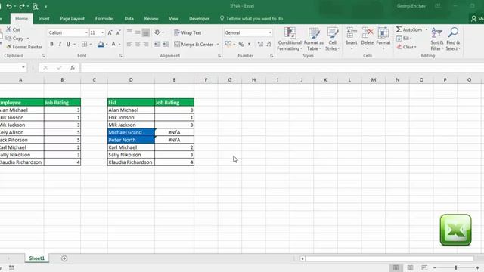Apply the accounting number format
Image resolution: width=484 pixels, height=272 pixels.
(x=228, y=44)
